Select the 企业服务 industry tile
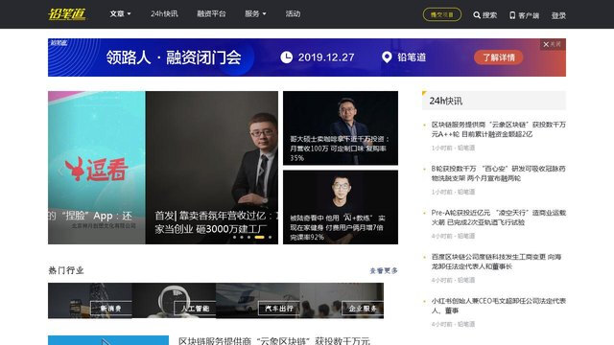 tap(342, 300)
